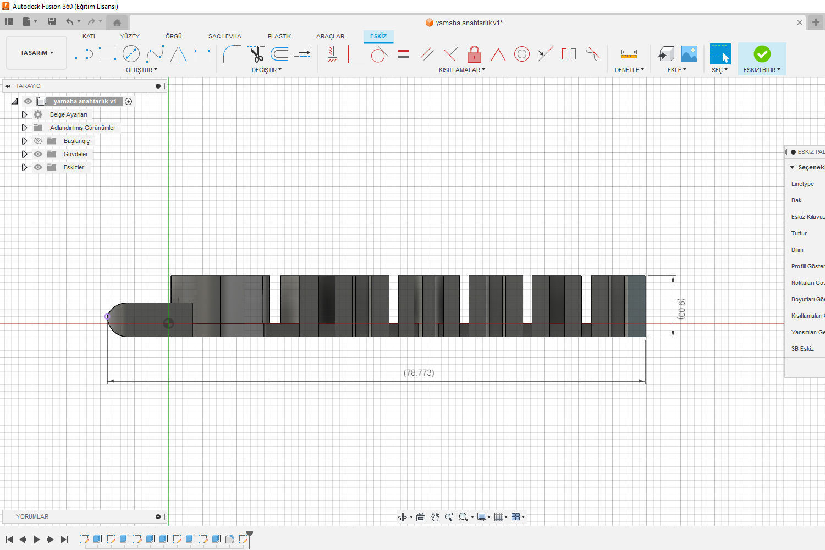Collapse the yamaha anahtarlık v1 root node

tap(14, 101)
